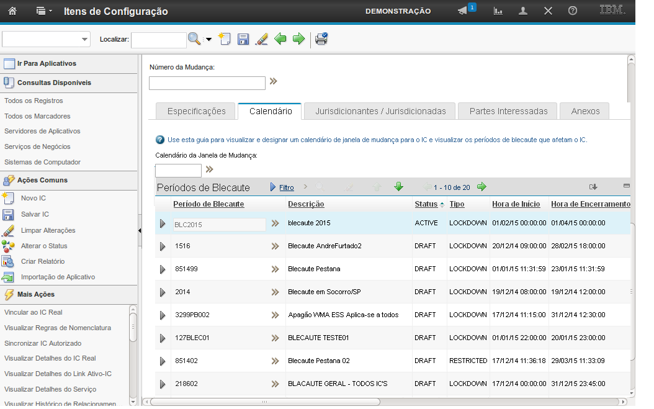Click the save diskette toolbar icon
654x409 pixels.
[x=243, y=40]
